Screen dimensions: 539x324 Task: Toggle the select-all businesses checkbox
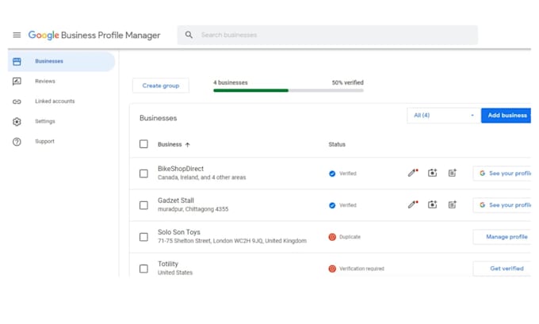click(x=143, y=144)
